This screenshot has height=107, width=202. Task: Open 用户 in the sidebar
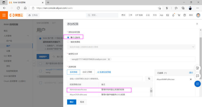click(8, 46)
